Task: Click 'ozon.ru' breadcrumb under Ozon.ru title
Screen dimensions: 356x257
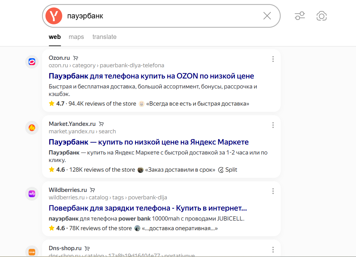Action: coord(59,65)
